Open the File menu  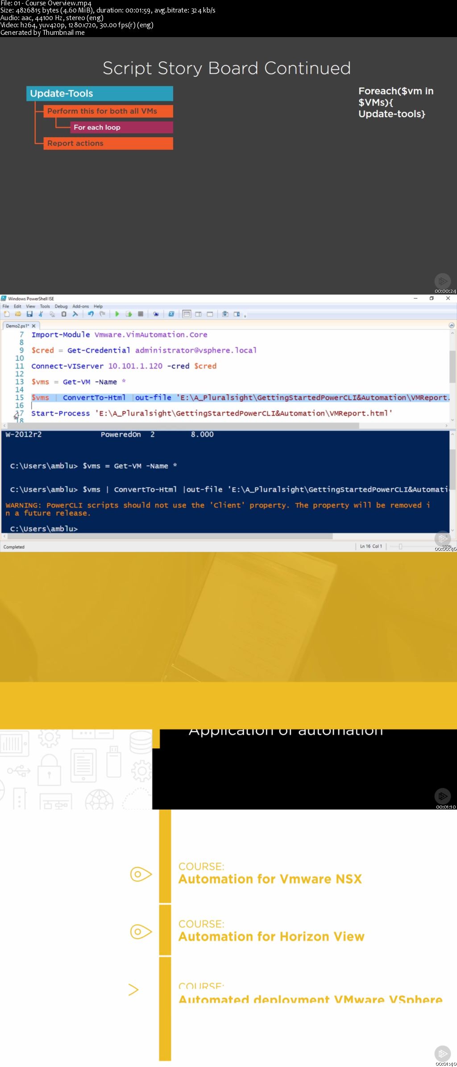[x=6, y=306]
